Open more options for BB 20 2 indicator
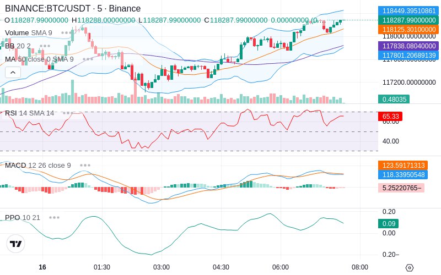441x275 pixels. coord(45,46)
